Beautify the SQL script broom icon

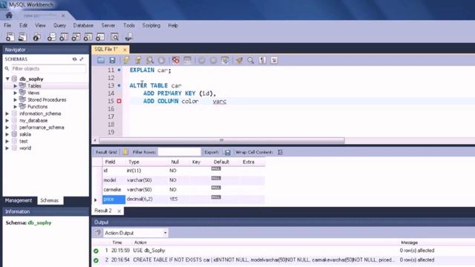click(x=239, y=60)
